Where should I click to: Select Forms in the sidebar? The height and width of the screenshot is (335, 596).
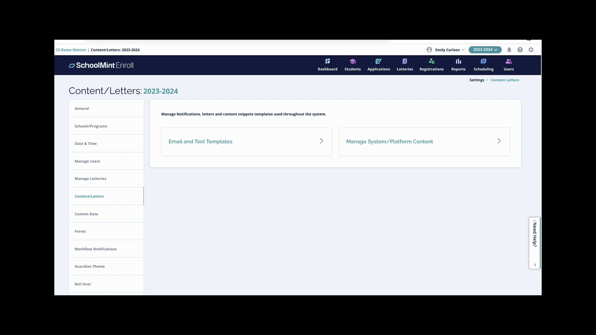106,231
